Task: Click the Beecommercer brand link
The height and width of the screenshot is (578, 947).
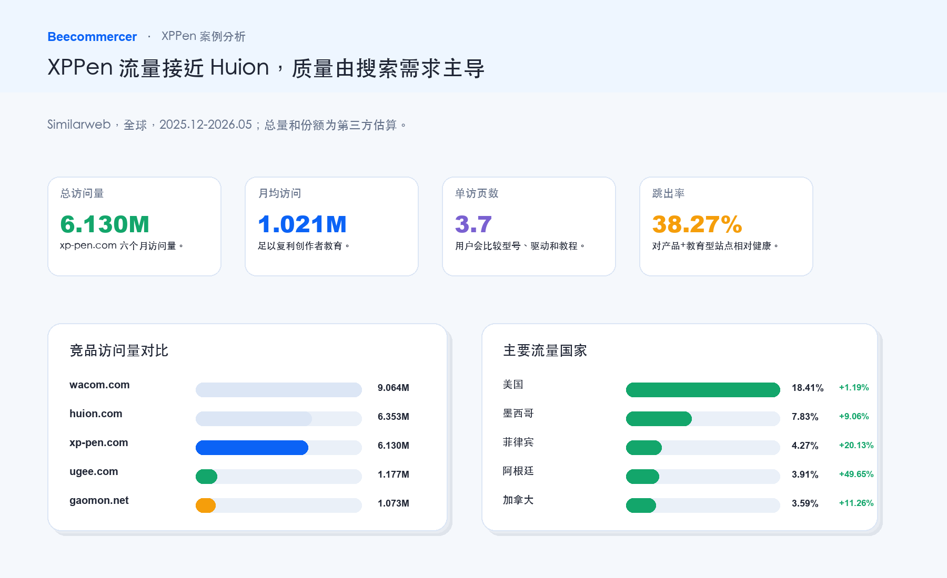Action: (92, 37)
